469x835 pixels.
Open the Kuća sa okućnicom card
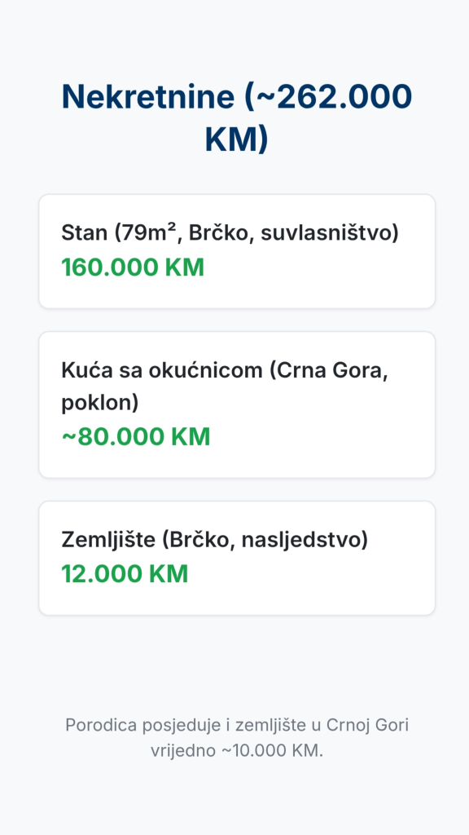237,404
